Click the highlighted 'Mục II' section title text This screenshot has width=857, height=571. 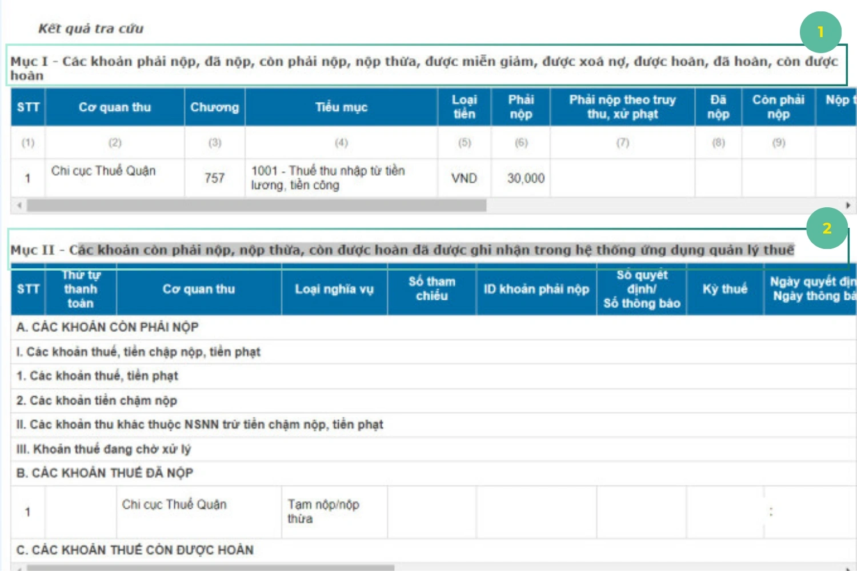coord(402,250)
